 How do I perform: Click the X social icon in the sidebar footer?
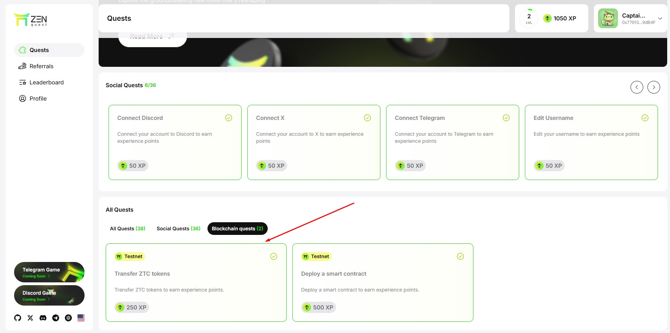[30, 318]
